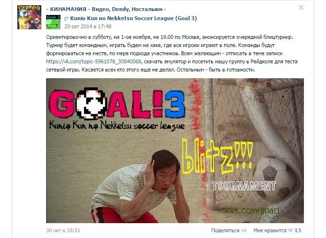This screenshot has width=326, height=238.
Task: Click the GOAL!3 logo in the poster
Action: coord(116,104)
